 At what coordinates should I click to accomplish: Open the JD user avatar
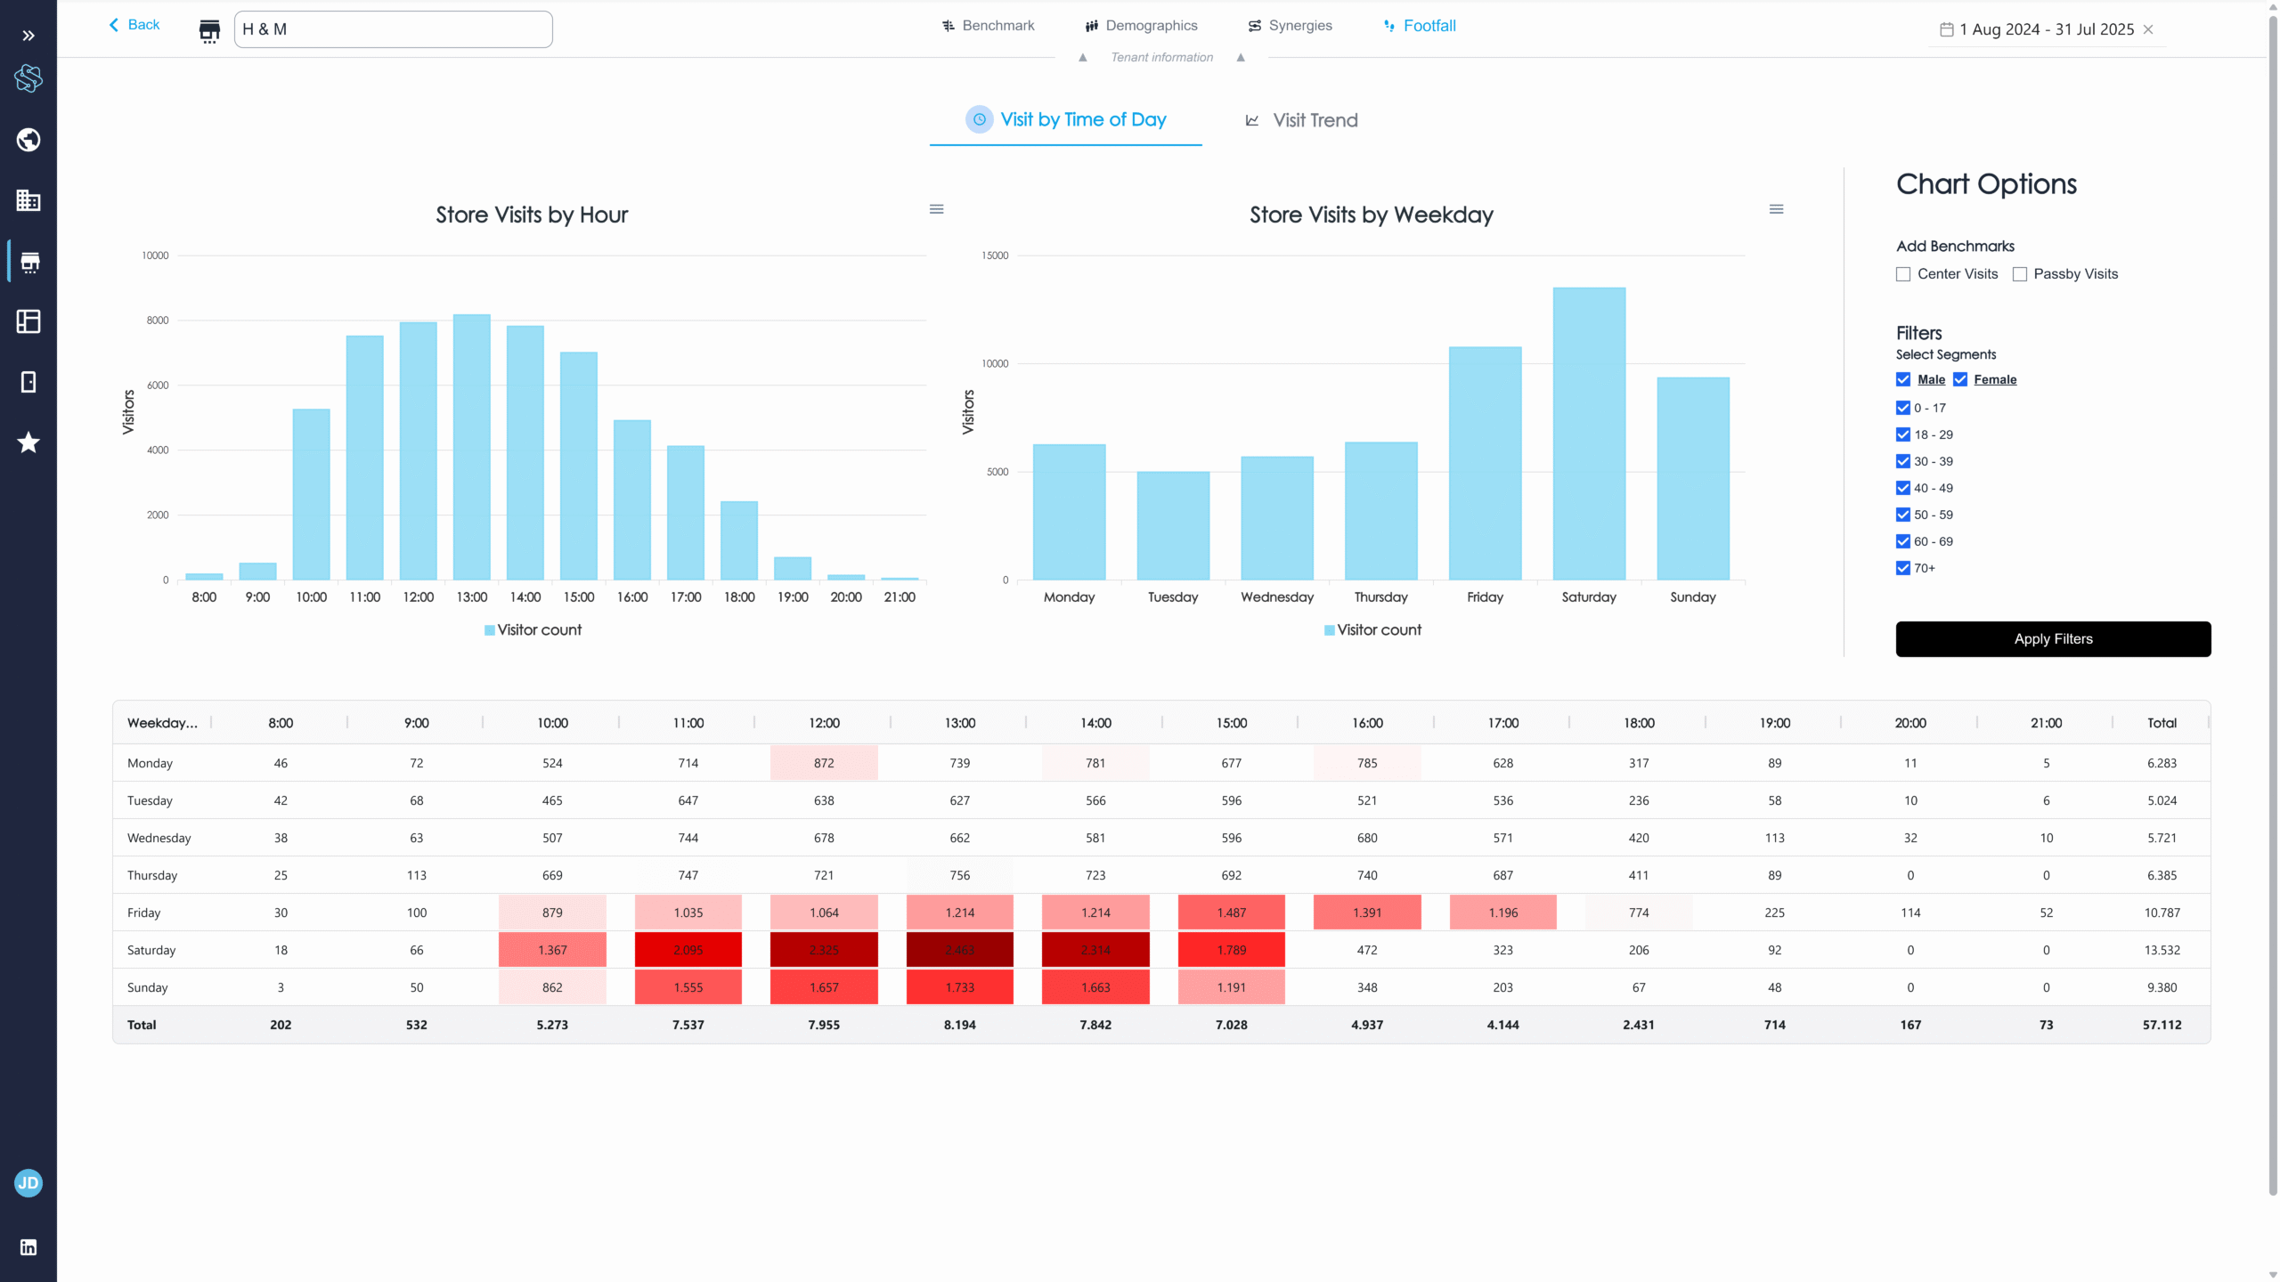point(28,1183)
